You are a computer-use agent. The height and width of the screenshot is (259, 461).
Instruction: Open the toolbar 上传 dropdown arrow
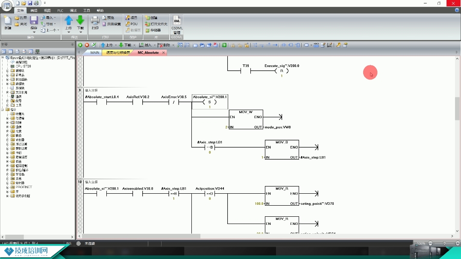(116, 45)
